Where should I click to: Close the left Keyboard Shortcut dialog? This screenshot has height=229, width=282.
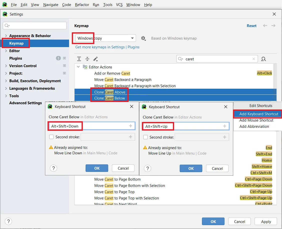coord(132,106)
